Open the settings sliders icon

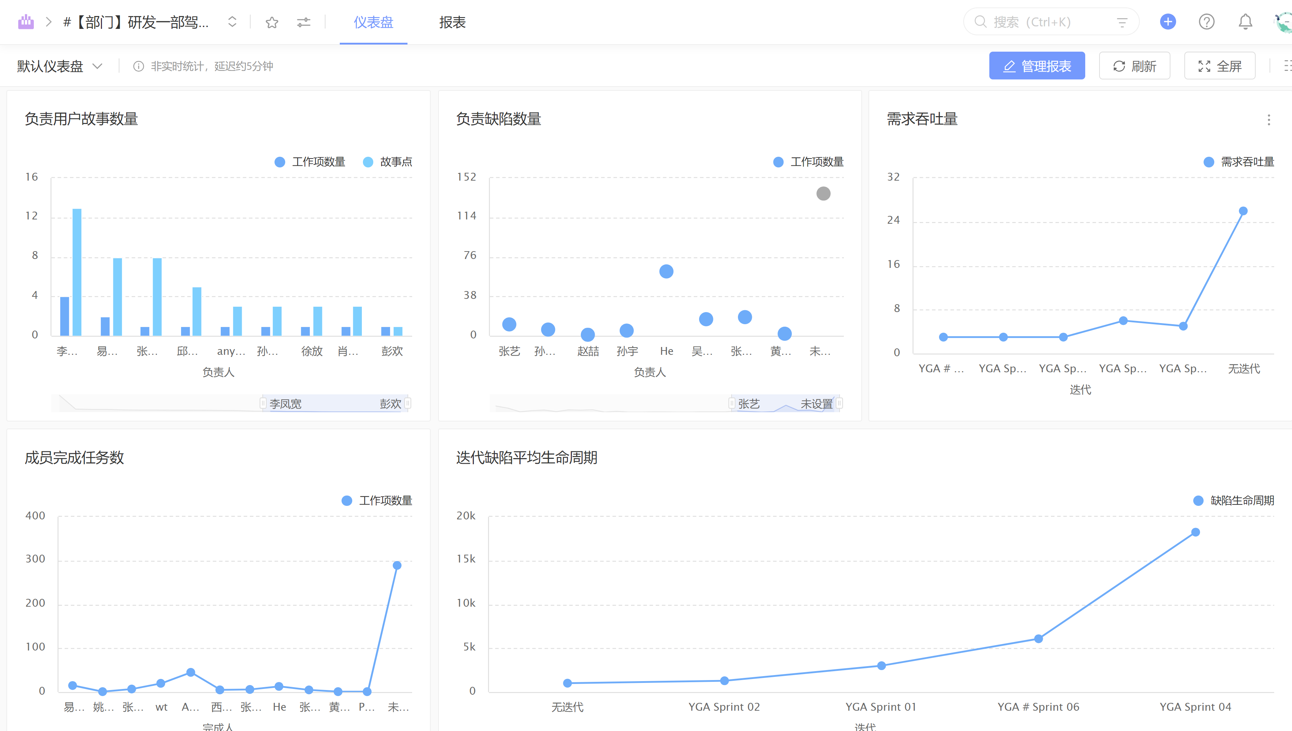click(303, 22)
